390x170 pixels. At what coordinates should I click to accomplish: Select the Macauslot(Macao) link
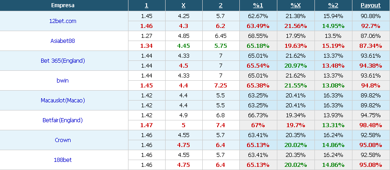click(x=63, y=101)
